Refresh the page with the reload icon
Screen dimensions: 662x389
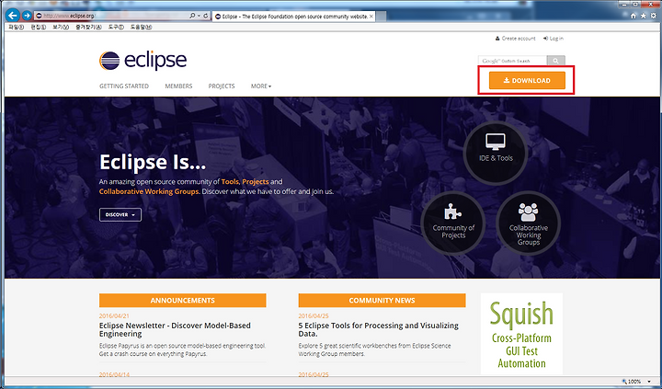[206, 16]
